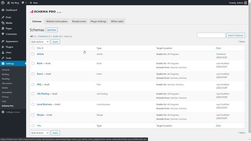The width and height of the screenshot is (251, 141).
Task: Switch to the Breadcrumbs tab
Action: coord(79,21)
